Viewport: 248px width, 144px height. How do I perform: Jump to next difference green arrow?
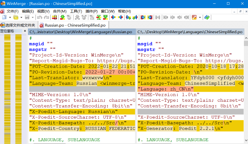pos(63,17)
